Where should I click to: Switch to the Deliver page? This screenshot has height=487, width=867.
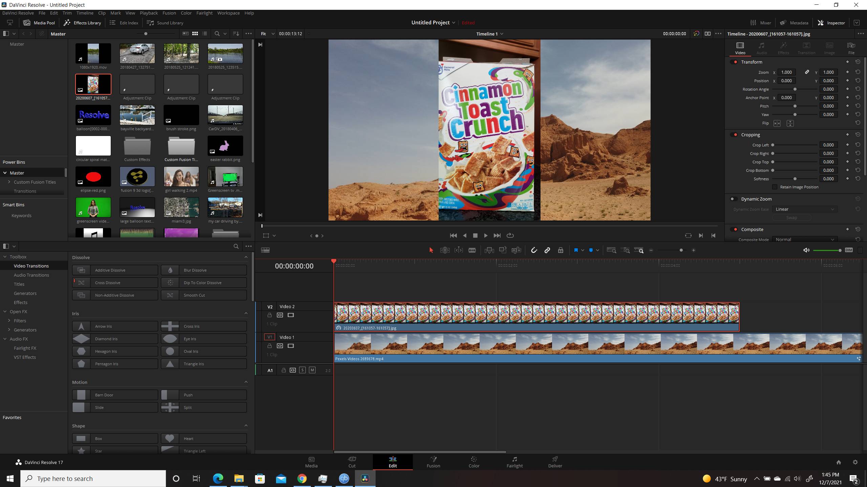coord(555,462)
